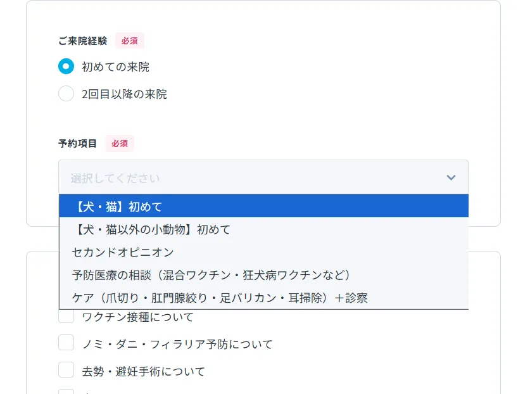The image size is (530, 394).
Task: Select the "初めての来院" radio button
Action: pyautogui.click(x=66, y=67)
